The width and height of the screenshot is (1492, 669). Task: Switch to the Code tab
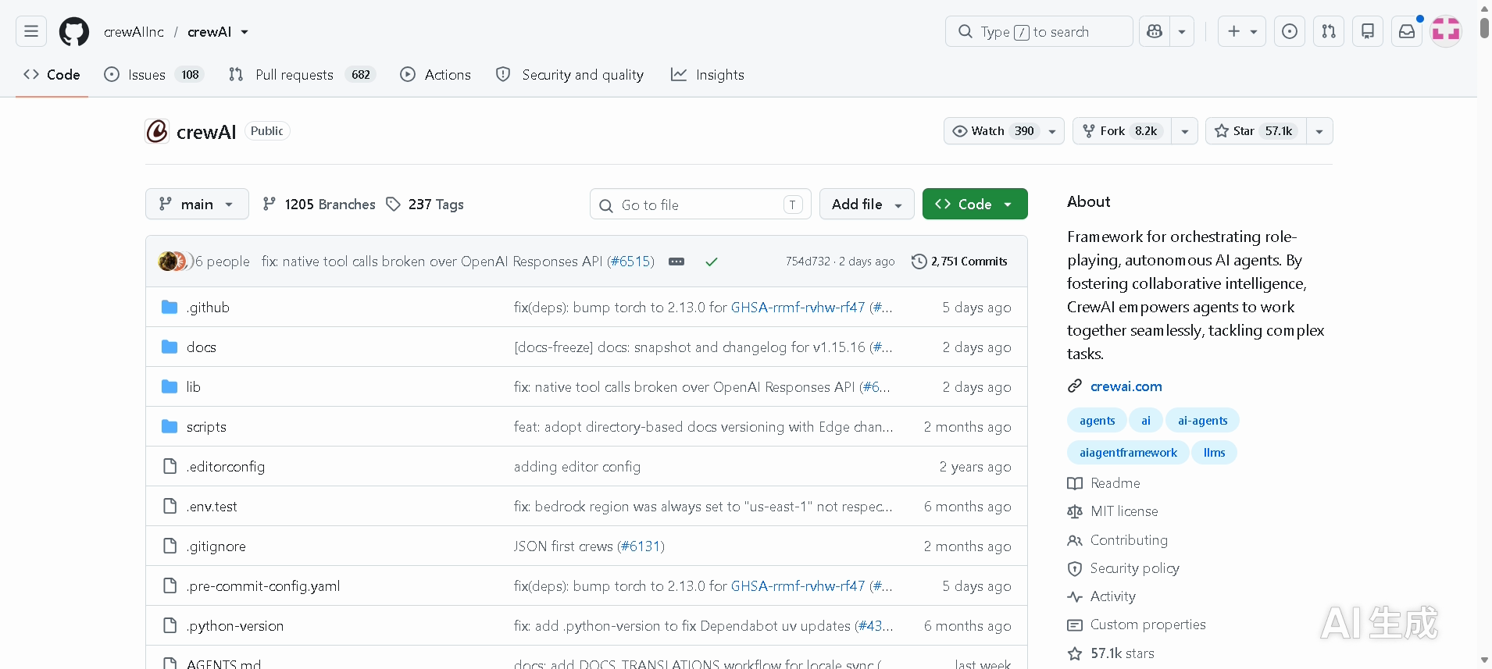click(52, 75)
